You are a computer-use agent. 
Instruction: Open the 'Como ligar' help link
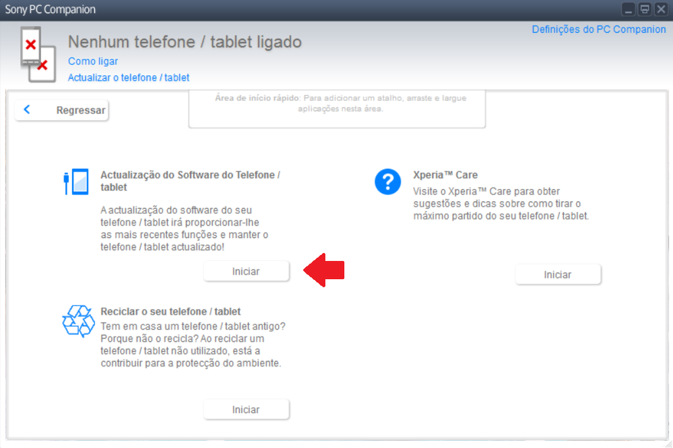coord(93,61)
